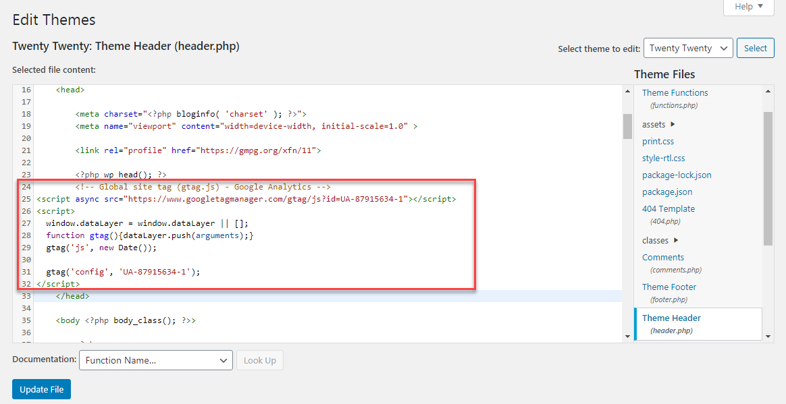Open the Theme Footer file

[669, 287]
